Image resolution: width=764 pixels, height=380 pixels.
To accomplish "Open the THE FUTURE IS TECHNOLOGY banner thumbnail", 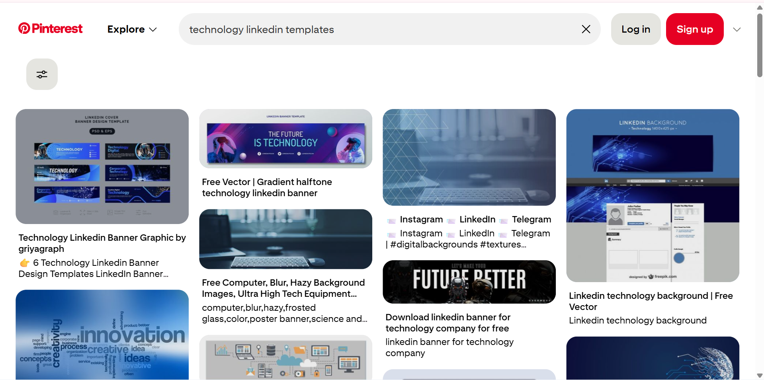I will click(x=285, y=138).
